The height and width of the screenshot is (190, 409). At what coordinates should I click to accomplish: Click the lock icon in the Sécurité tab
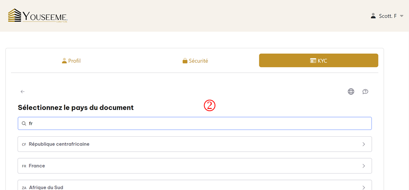(185, 61)
